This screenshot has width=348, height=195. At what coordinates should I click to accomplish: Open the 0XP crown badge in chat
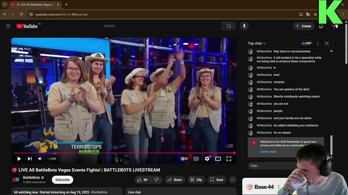pyautogui.click(x=307, y=43)
